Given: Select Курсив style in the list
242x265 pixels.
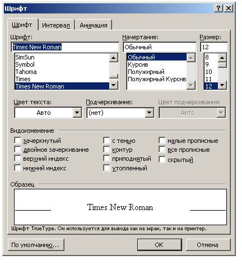Looking at the screenshot, I should point(157,64).
